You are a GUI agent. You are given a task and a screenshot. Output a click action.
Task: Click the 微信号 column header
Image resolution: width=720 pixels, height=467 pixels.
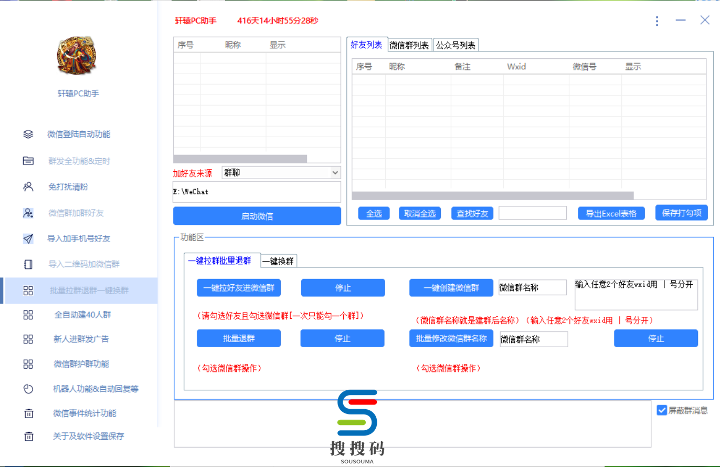(x=584, y=67)
